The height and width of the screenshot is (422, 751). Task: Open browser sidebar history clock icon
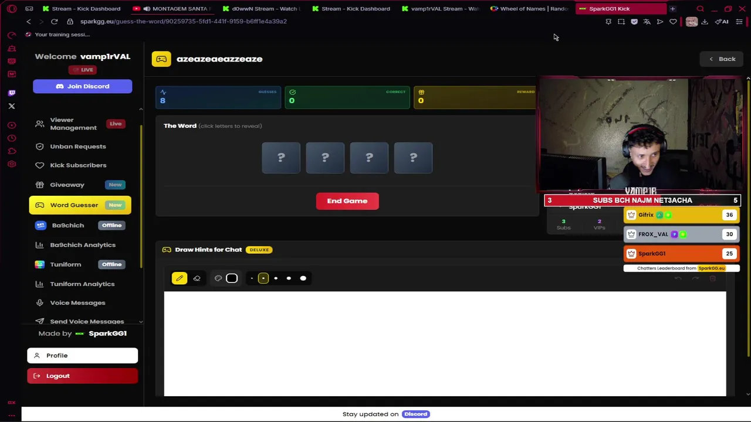(x=12, y=138)
